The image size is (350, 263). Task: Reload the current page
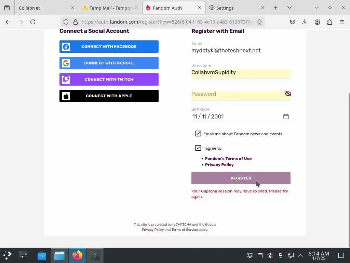(33, 22)
